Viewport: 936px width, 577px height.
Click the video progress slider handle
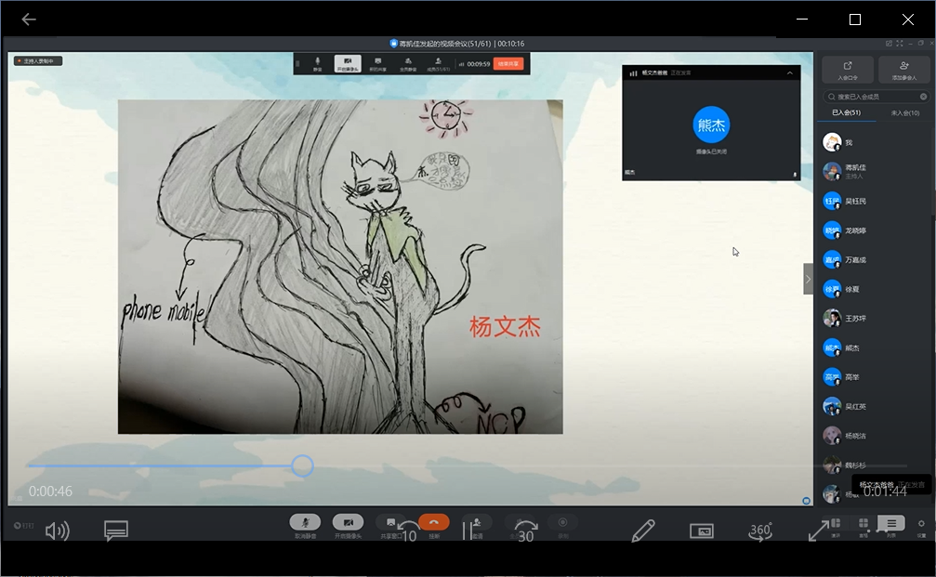(302, 466)
